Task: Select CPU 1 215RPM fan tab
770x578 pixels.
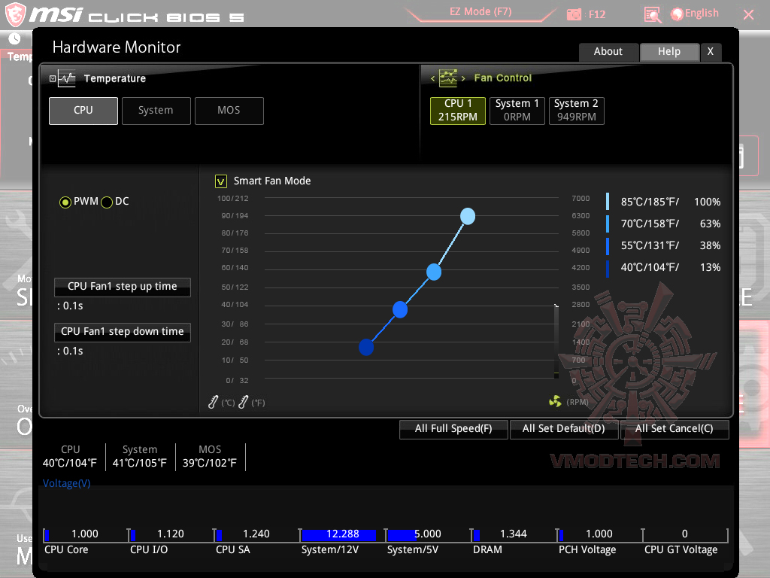Action: pos(458,111)
